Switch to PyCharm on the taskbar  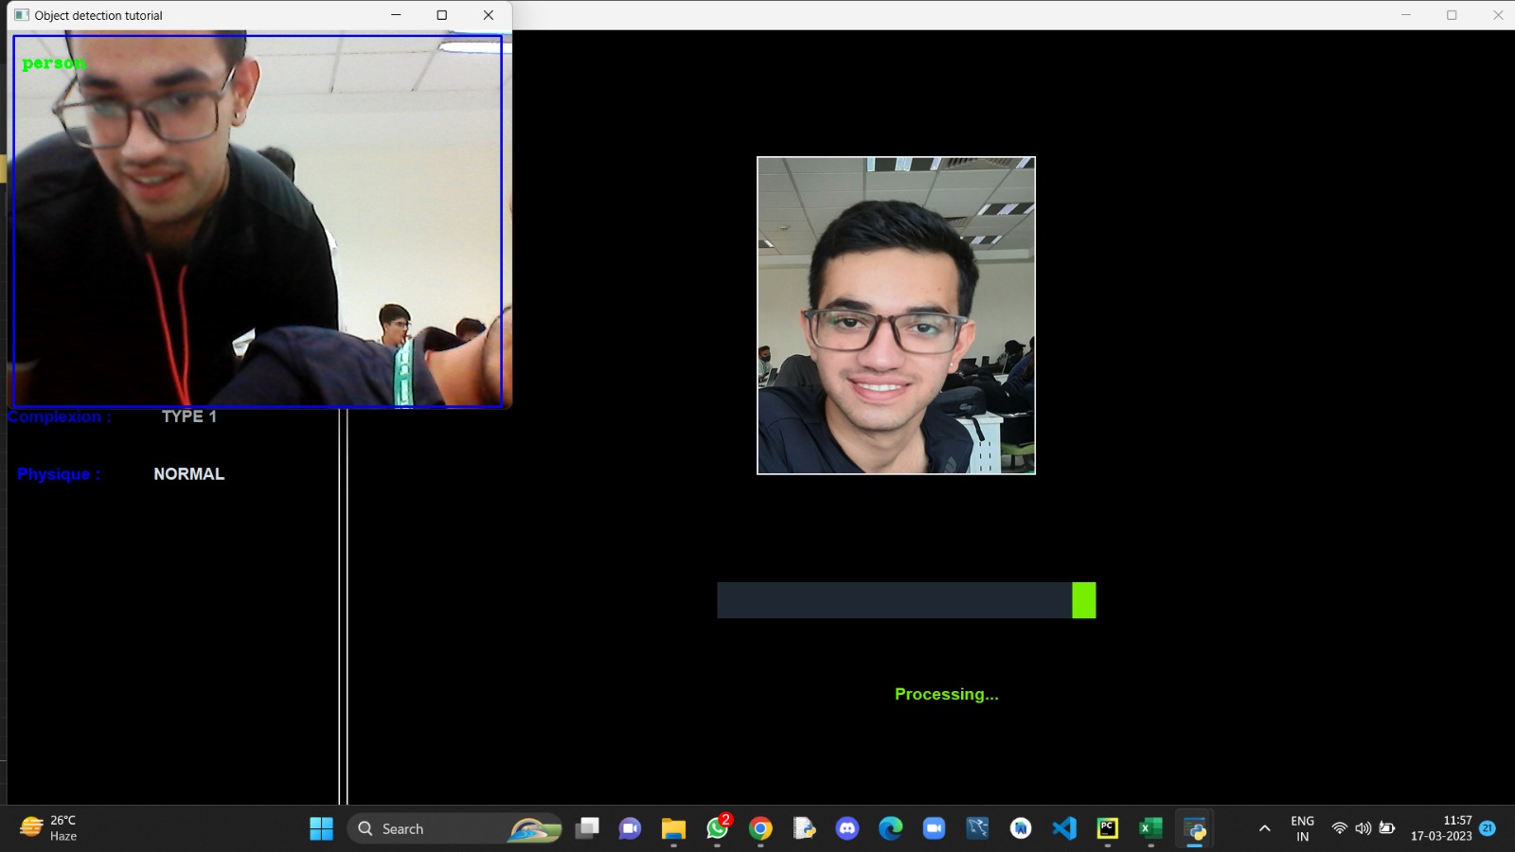[x=1107, y=828]
